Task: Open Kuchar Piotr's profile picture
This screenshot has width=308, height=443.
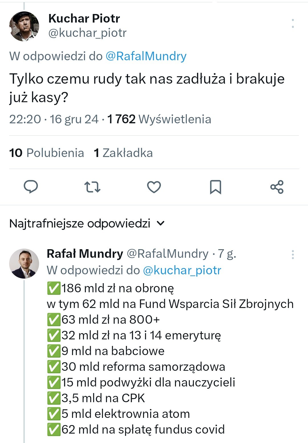Action: 24,26
